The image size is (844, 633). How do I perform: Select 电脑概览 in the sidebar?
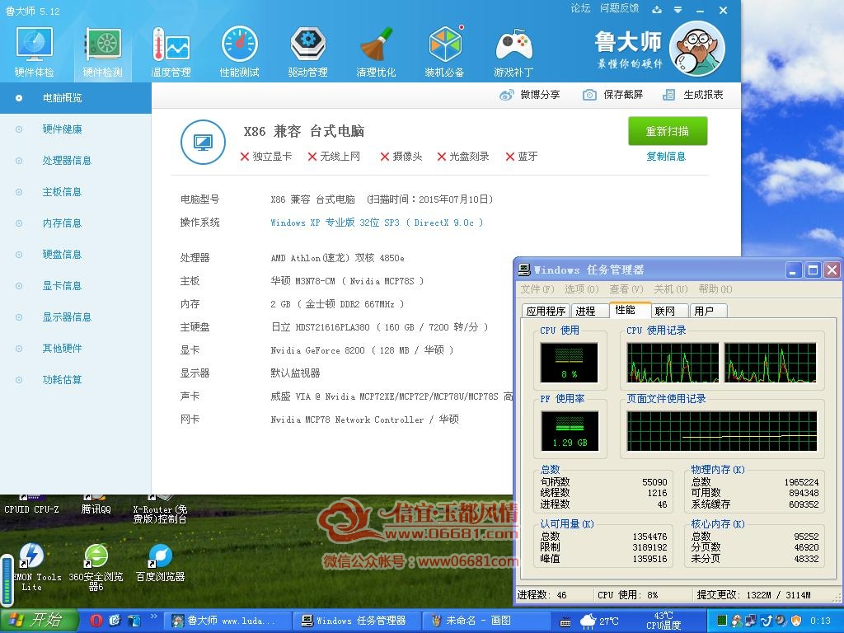pyautogui.click(x=75, y=98)
